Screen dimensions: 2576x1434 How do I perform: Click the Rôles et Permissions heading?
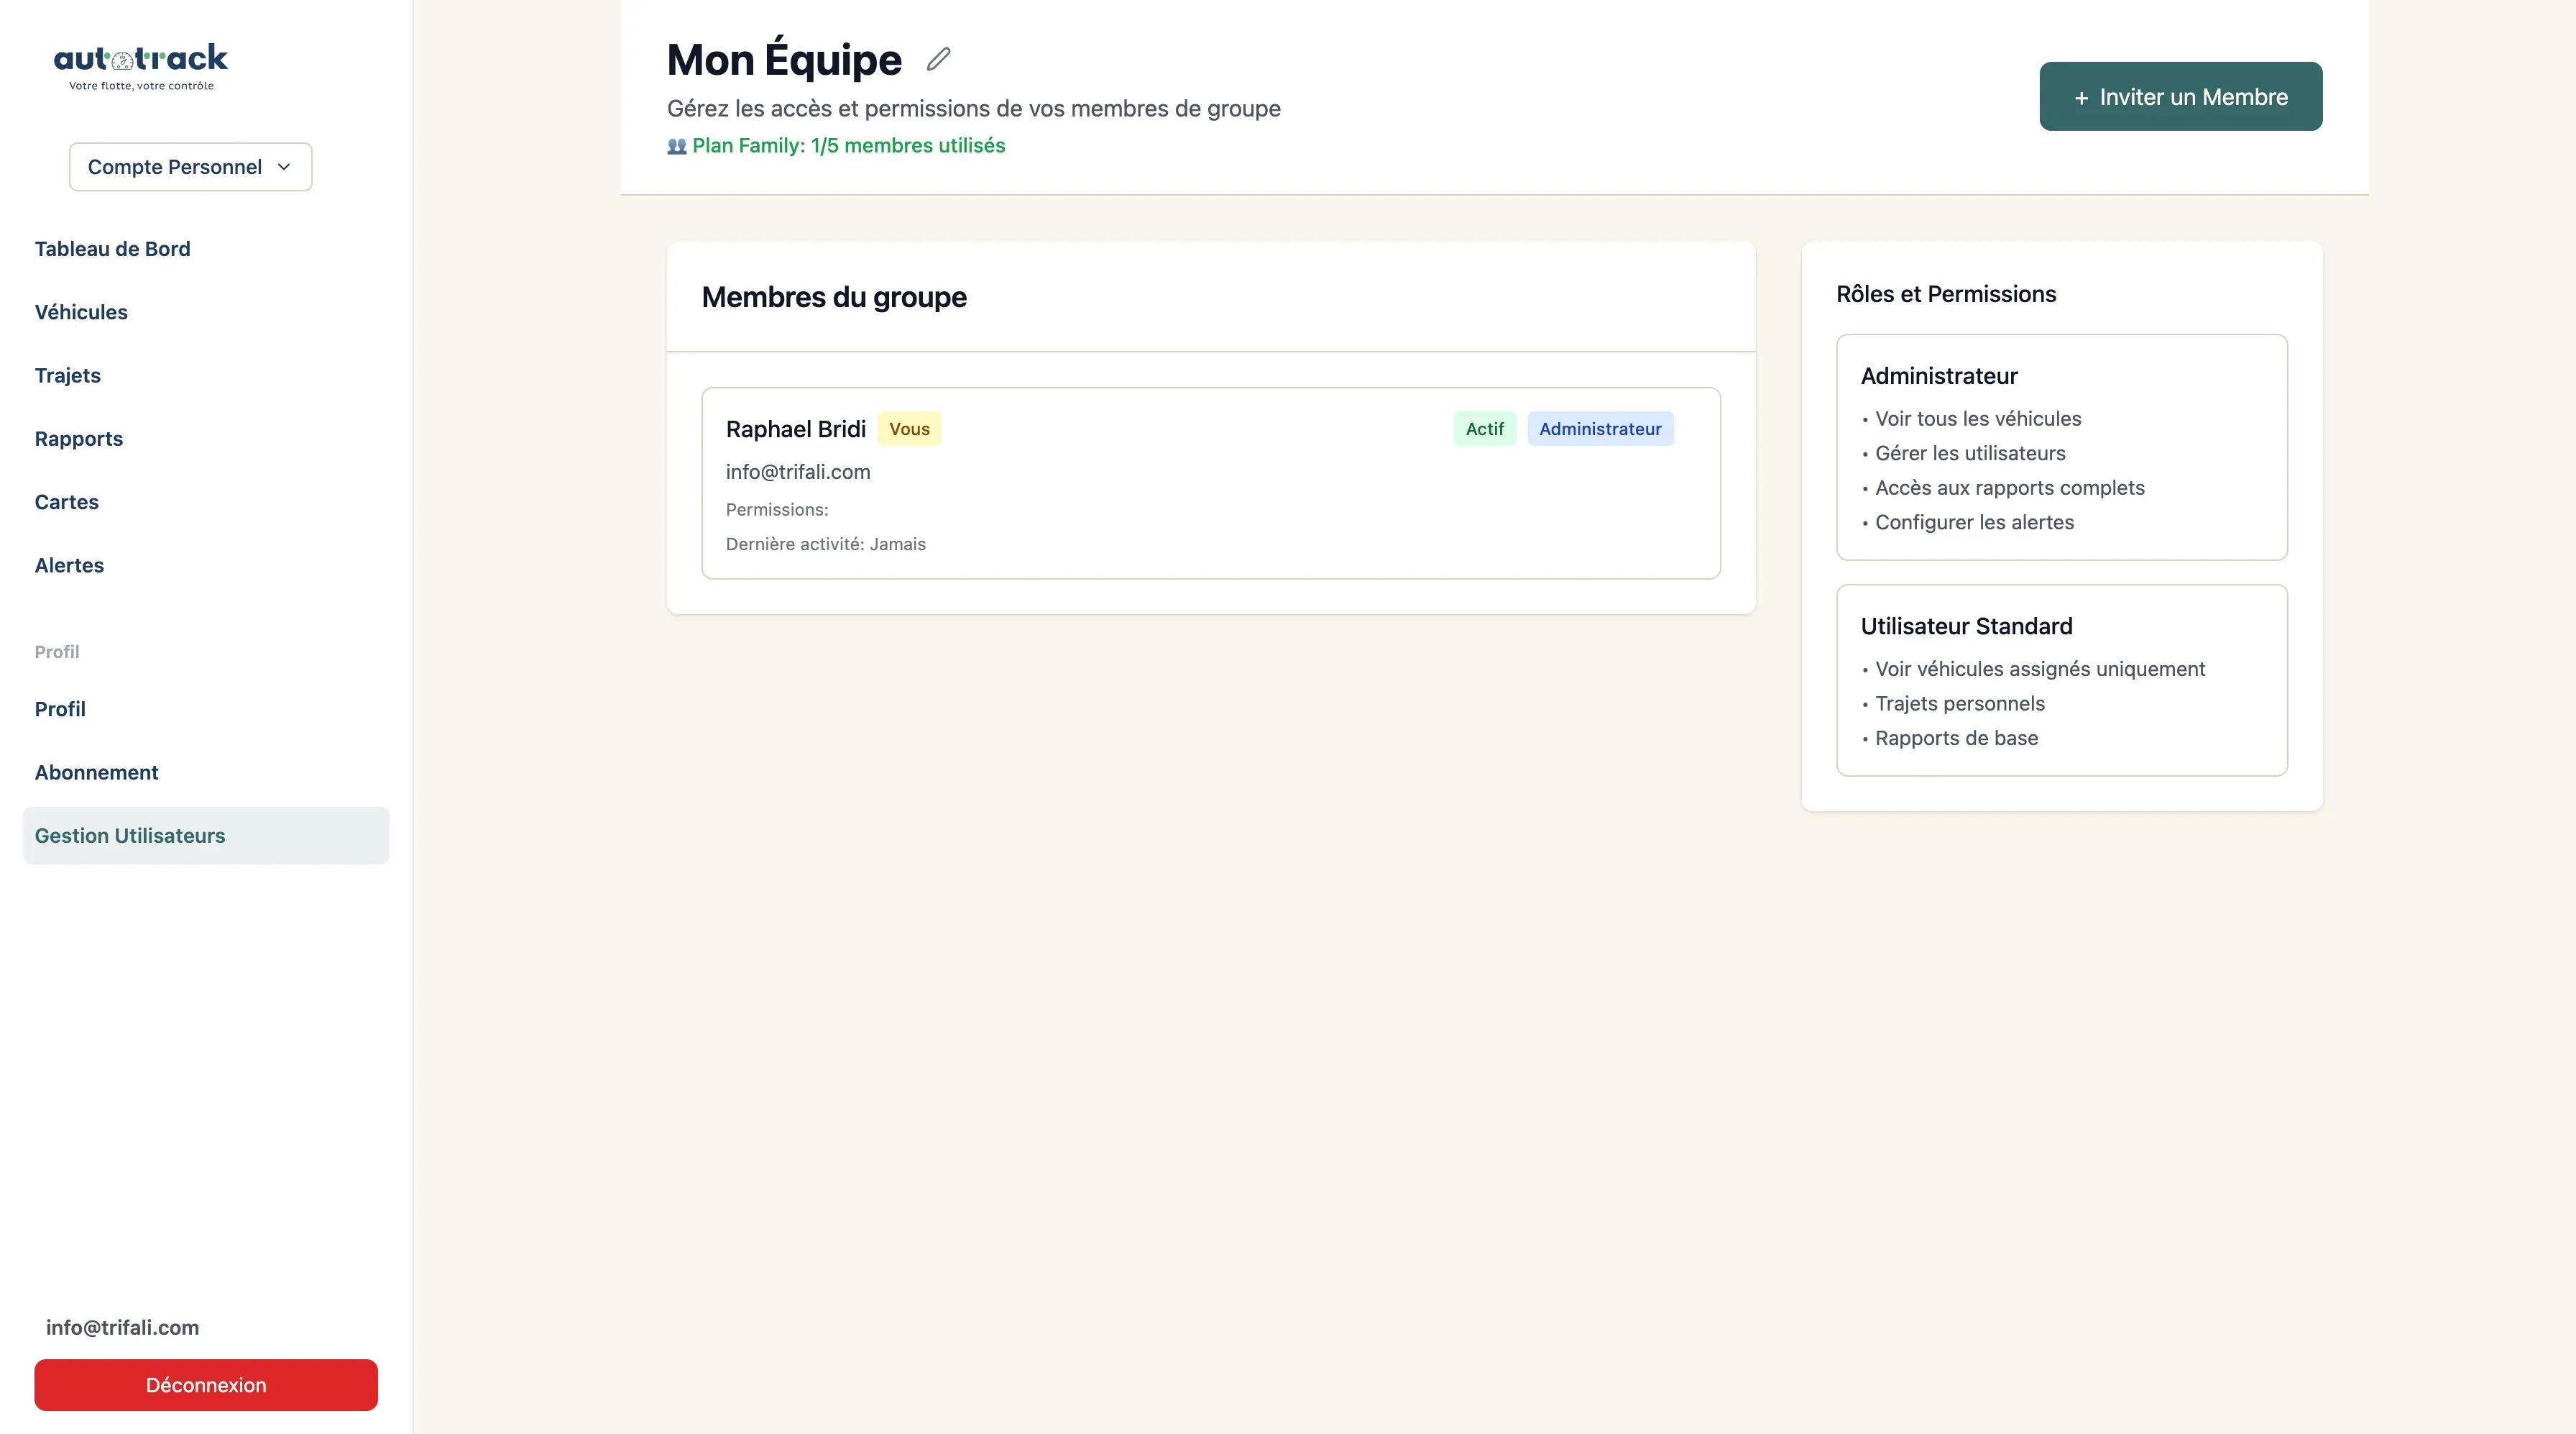pyautogui.click(x=1946, y=294)
